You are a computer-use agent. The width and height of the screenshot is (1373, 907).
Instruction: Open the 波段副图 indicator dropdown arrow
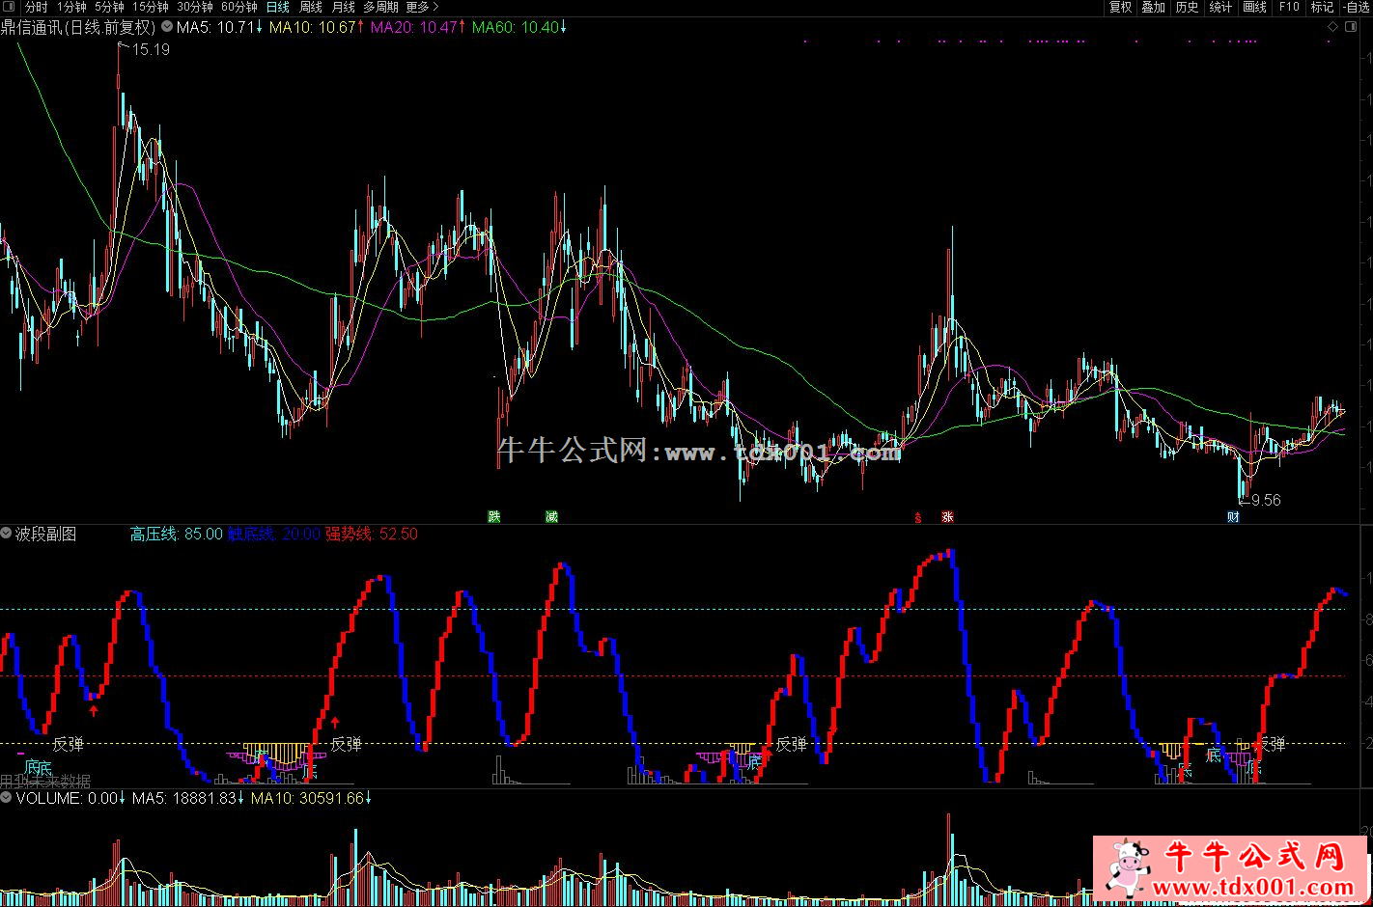pos(7,534)
